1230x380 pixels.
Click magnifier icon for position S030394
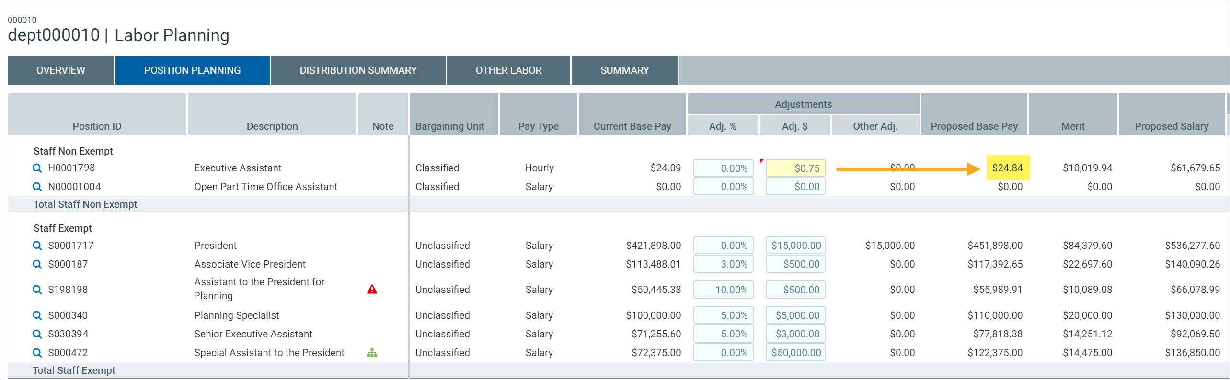click(x=37, y=334)
